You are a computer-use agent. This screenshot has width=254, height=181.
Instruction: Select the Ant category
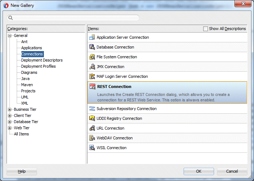[x=24, y=42]
